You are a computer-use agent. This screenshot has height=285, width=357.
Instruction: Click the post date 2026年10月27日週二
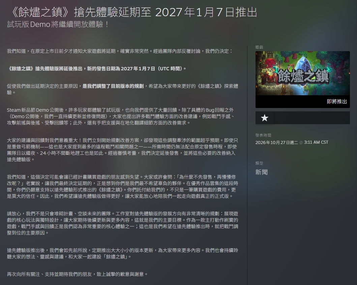tap(277, 142)
